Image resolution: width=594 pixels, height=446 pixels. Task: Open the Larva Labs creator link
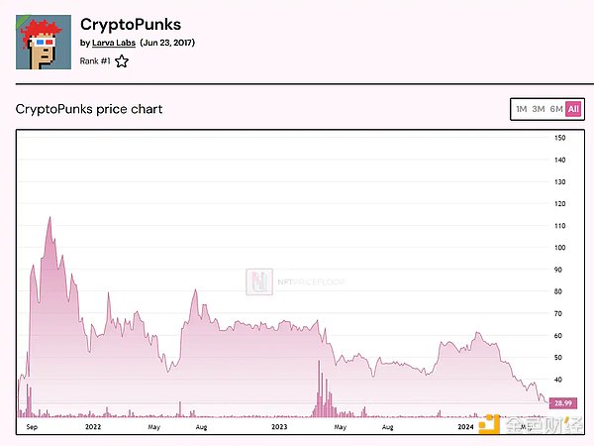click(113, 43)
